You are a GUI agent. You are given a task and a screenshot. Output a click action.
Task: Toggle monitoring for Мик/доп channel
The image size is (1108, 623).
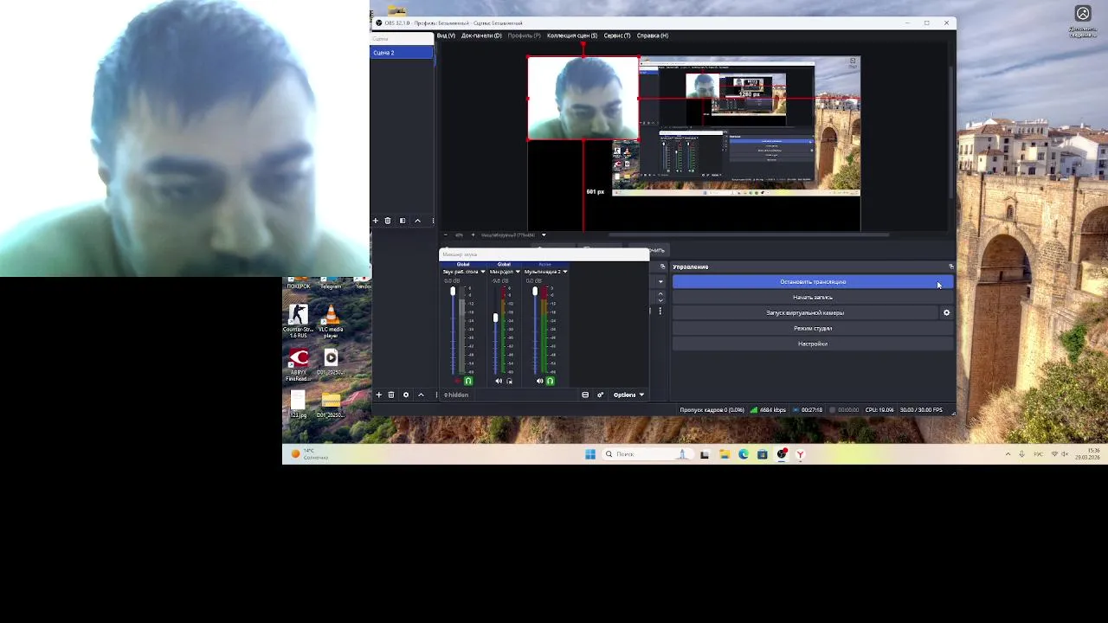[509, 381]
